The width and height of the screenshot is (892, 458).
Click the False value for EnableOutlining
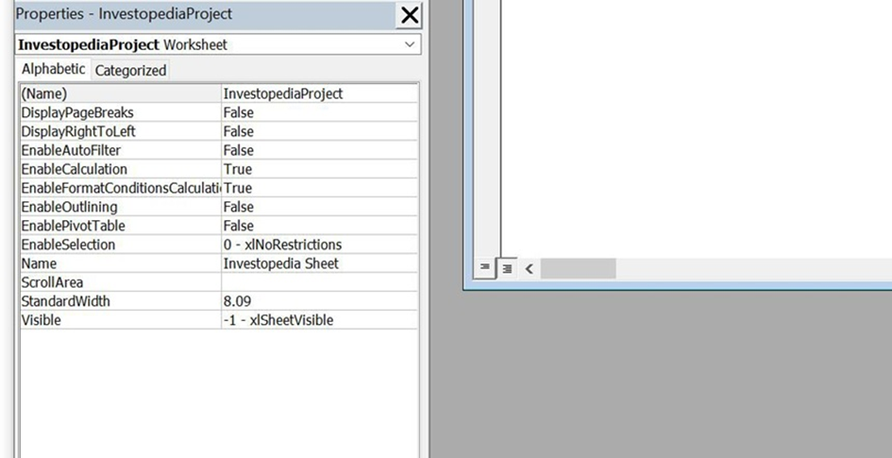click(319, 207)
